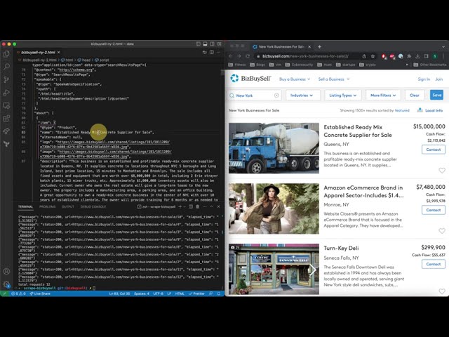Clear the New York search field
Image resolution: width=449 pixels, height=337 pixels.
[x=276, y=95]
